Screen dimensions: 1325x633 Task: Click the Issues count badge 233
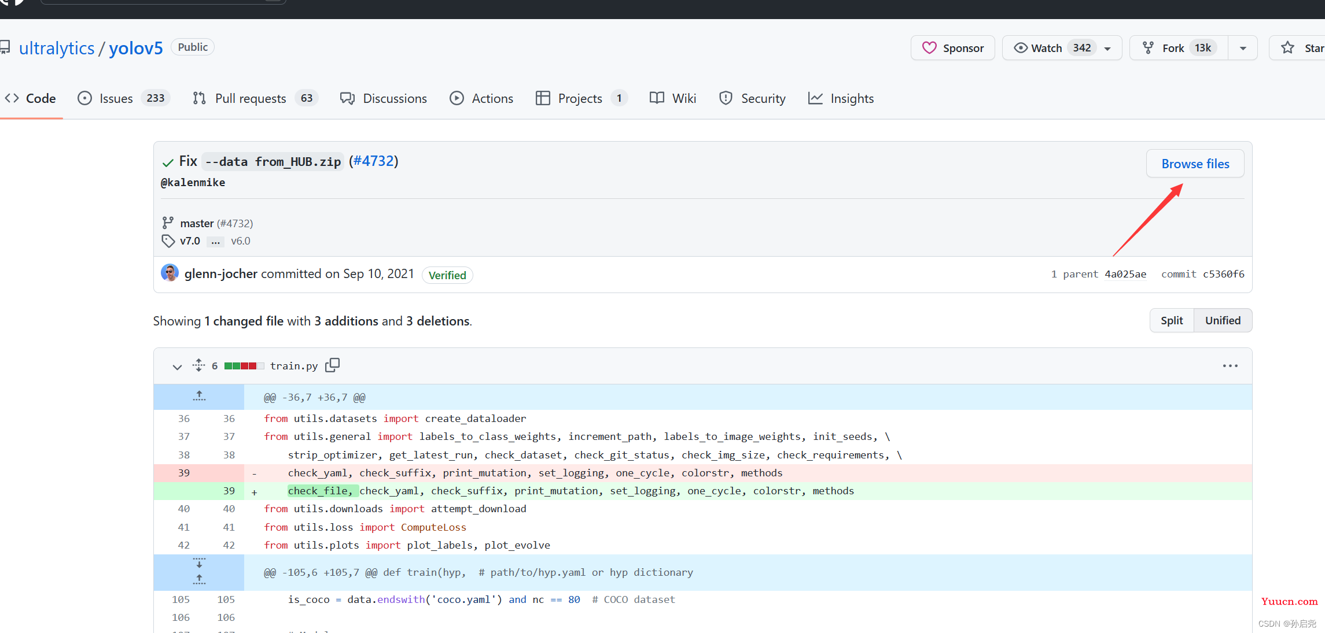coord(156,98)
